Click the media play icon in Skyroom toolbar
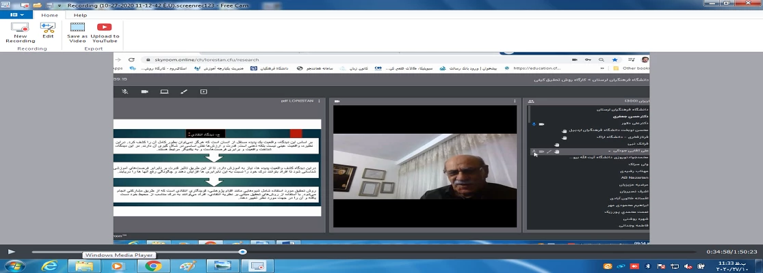 203,91
